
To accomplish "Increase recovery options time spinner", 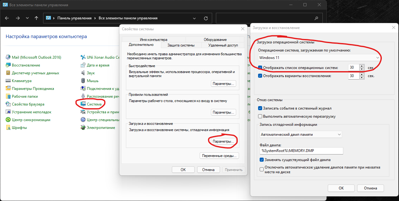I will tap(362, 74).
